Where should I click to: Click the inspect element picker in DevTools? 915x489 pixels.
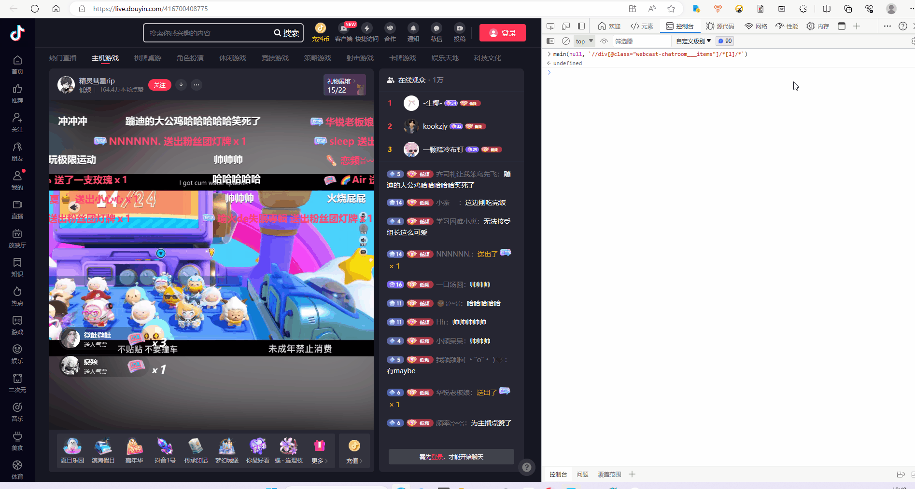[550, 26]
